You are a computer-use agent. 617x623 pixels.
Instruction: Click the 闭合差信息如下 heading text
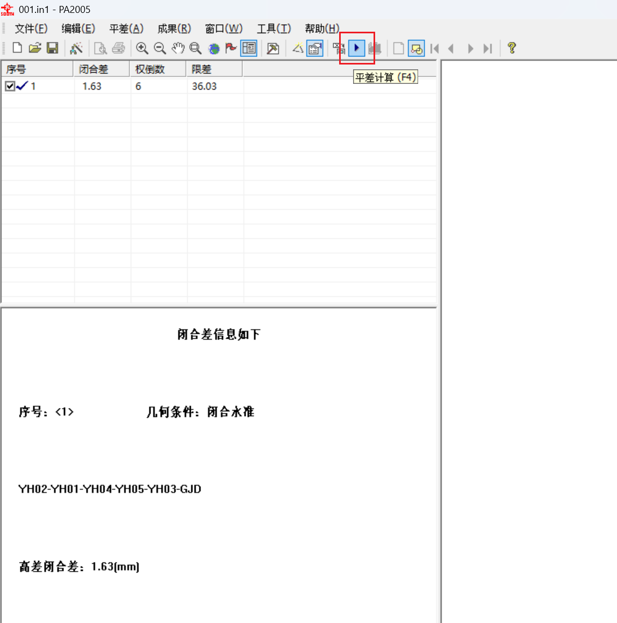click(x=219, y=334)
